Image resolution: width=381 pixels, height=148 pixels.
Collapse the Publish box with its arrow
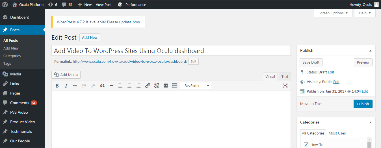tap(370, 51)
